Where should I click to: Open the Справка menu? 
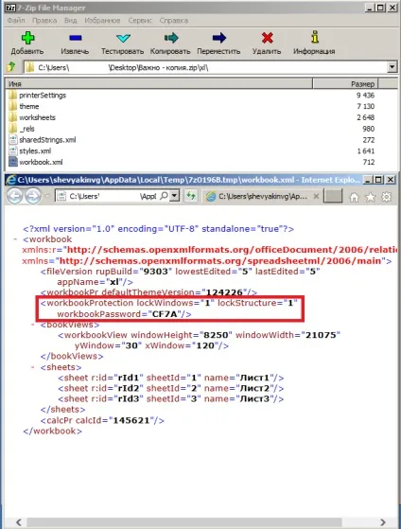[173, 20]
